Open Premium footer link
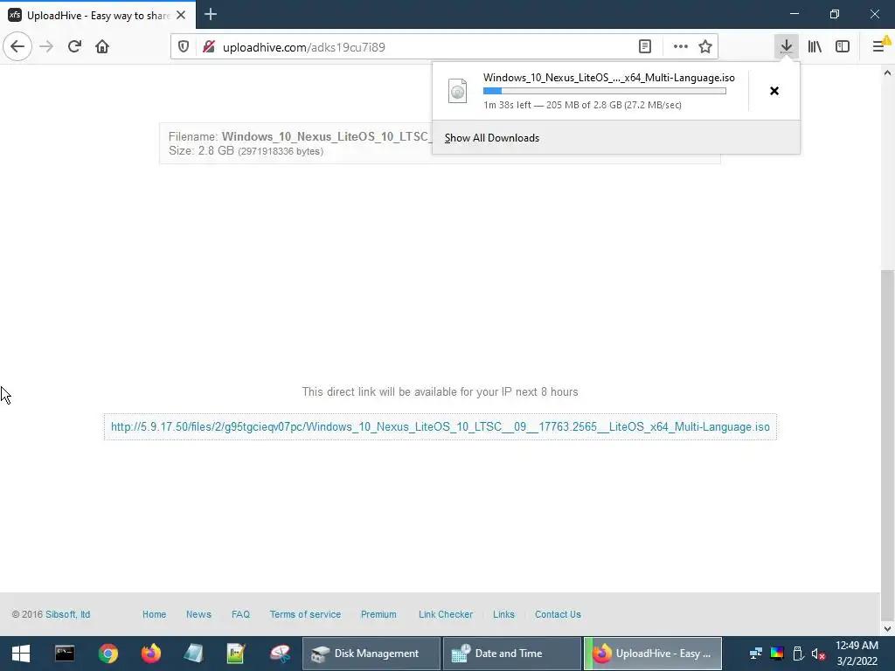895x671 pixels. click(x=378, y=614)
